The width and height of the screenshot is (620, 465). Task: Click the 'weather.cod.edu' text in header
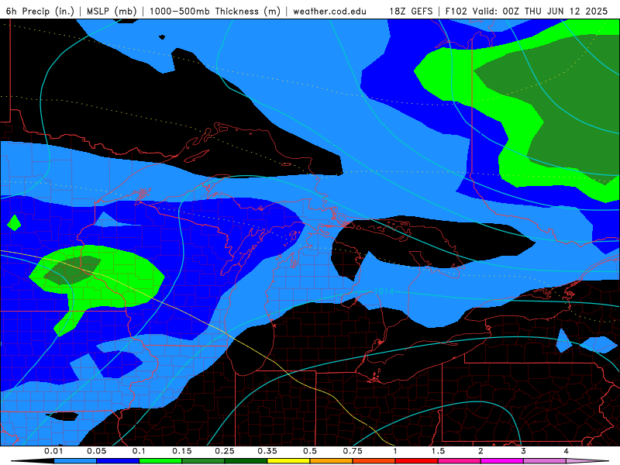coord(329,11)
